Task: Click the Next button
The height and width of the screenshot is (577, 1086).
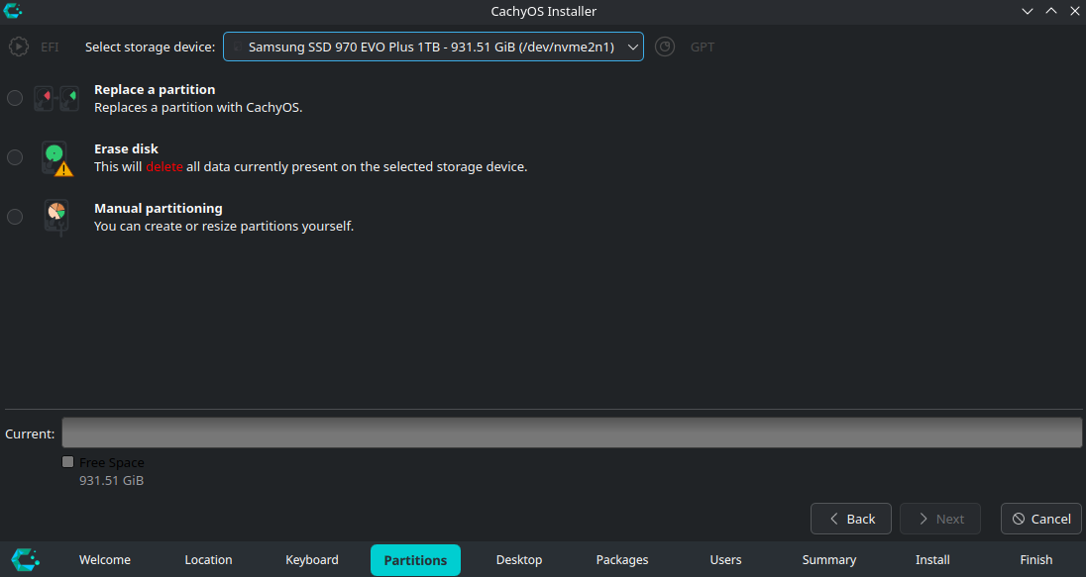Action: coord(940,519)
